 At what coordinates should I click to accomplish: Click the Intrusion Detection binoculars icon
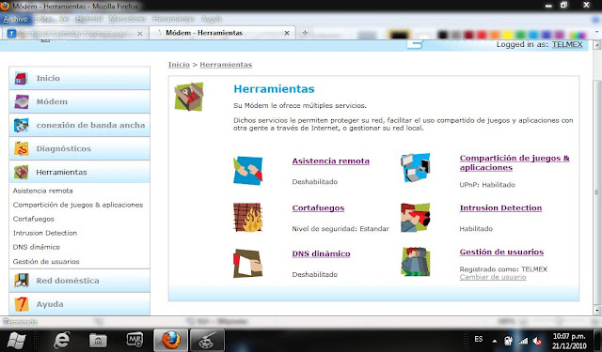pyautogui.click(x=416, y=217)
